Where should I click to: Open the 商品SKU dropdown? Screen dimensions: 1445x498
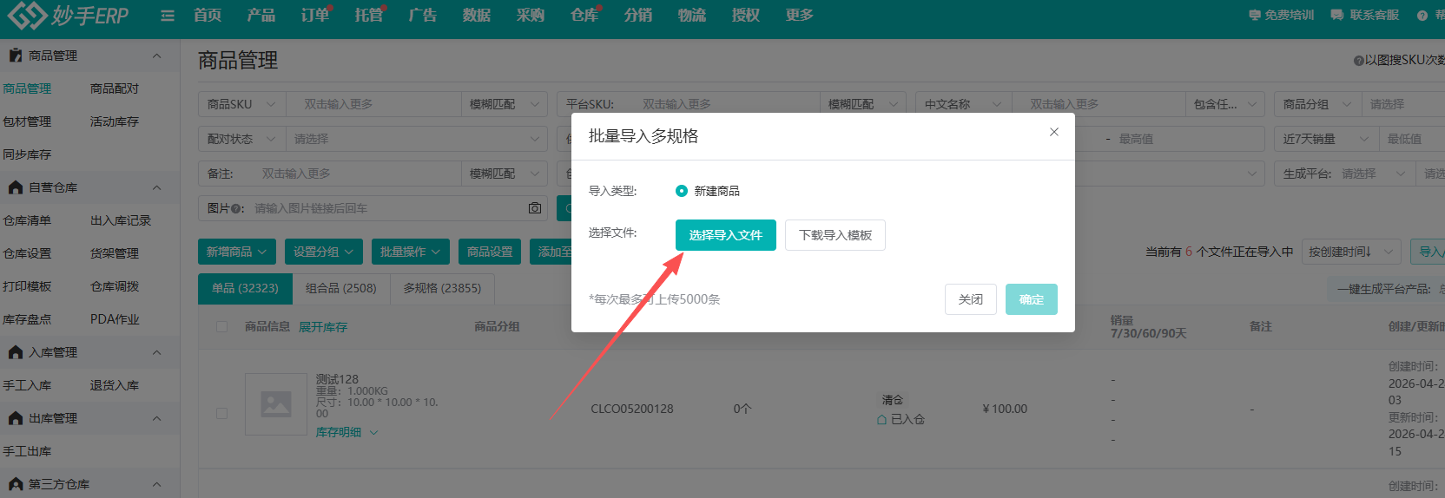coord(241,104)
